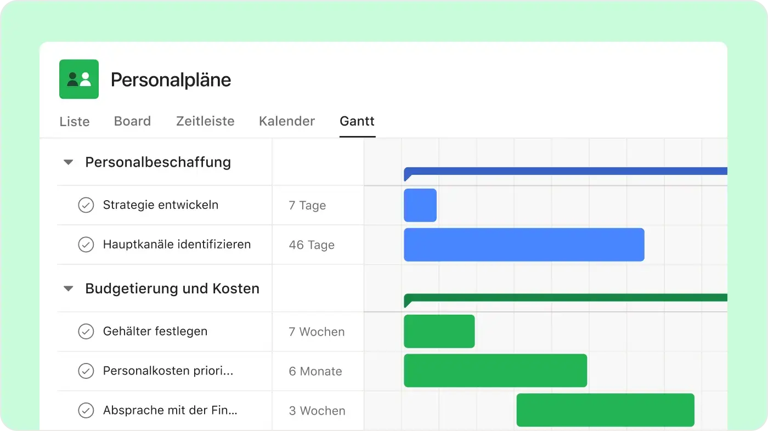
Task: Open the Liste tab
Action: click(75, 121)
